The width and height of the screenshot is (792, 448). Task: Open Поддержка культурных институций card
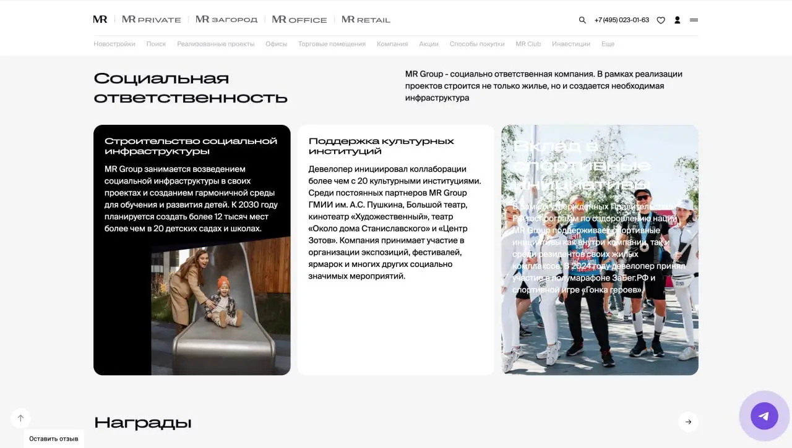pyautogui.click(x=396, y=250)
